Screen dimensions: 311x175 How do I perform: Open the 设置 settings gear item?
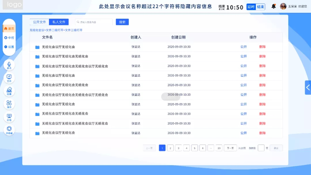(9, 47)
